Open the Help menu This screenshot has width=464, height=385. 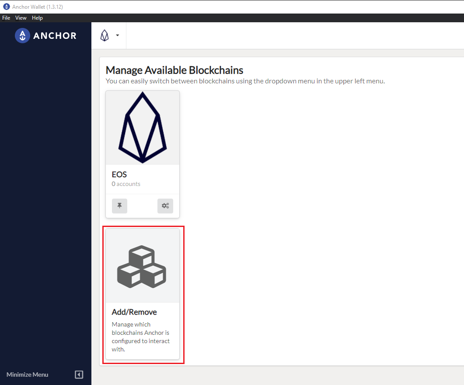(x=37, y=18)
